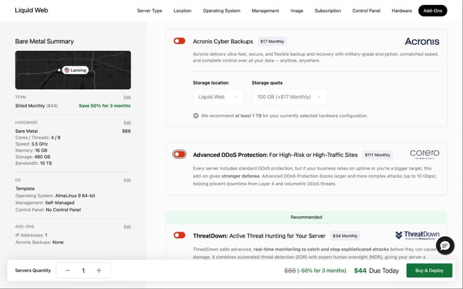Edit the Add-Ons section

(127, 226)
